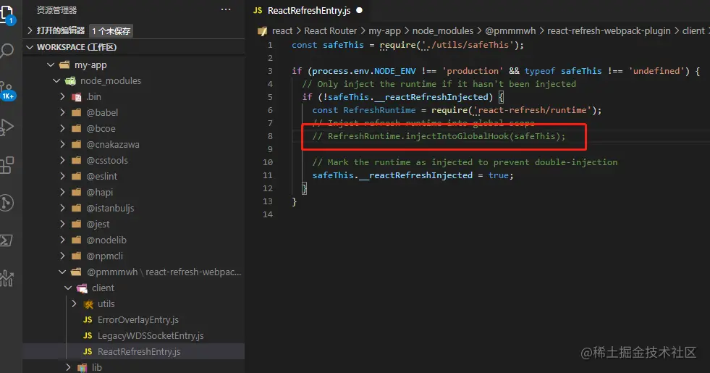Open LegacyWDSSocketEntry.js file
This screenshot has width=710, height=373.
[x=151, y=336]
